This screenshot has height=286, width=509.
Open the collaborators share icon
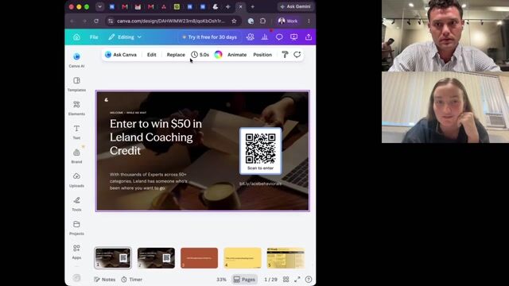tap(251, 37)
